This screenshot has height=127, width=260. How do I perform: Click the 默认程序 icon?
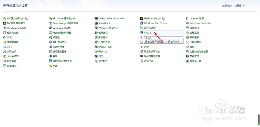(x=187, y=38)
